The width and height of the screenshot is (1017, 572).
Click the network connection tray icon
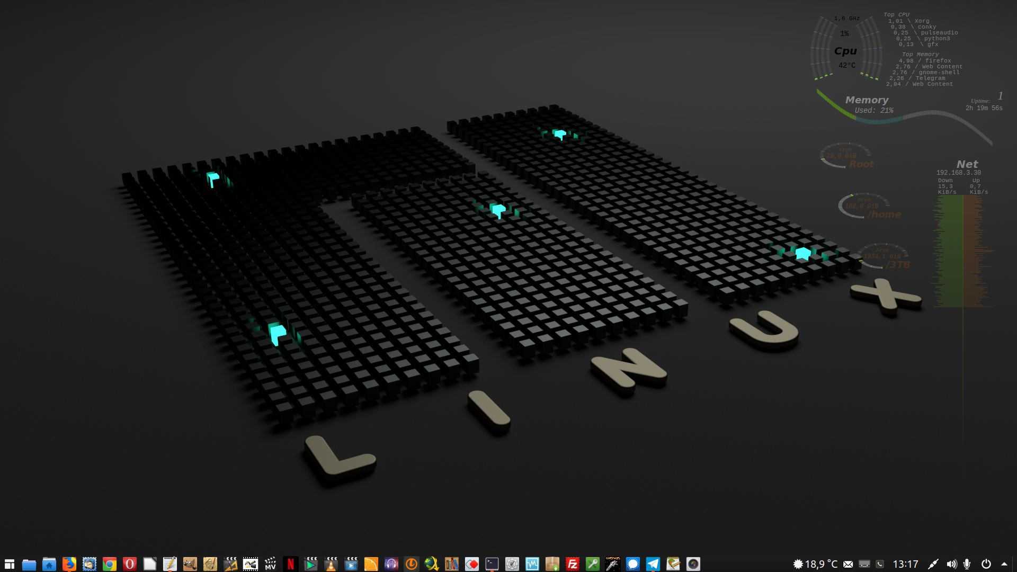[933, 564]
